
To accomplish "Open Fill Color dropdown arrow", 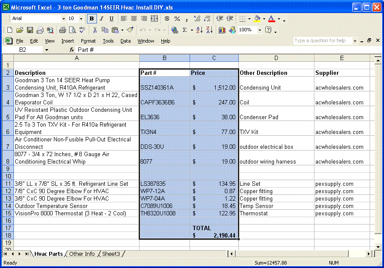I will click(x=264, y=19).
